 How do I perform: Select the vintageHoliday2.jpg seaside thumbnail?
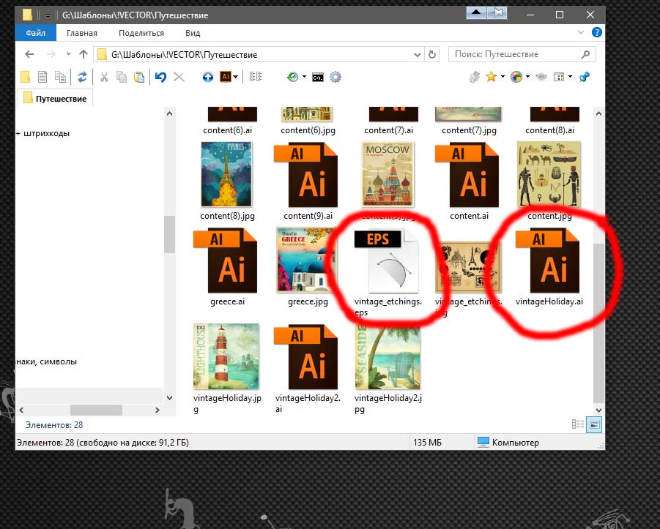[x=388, y=358]
